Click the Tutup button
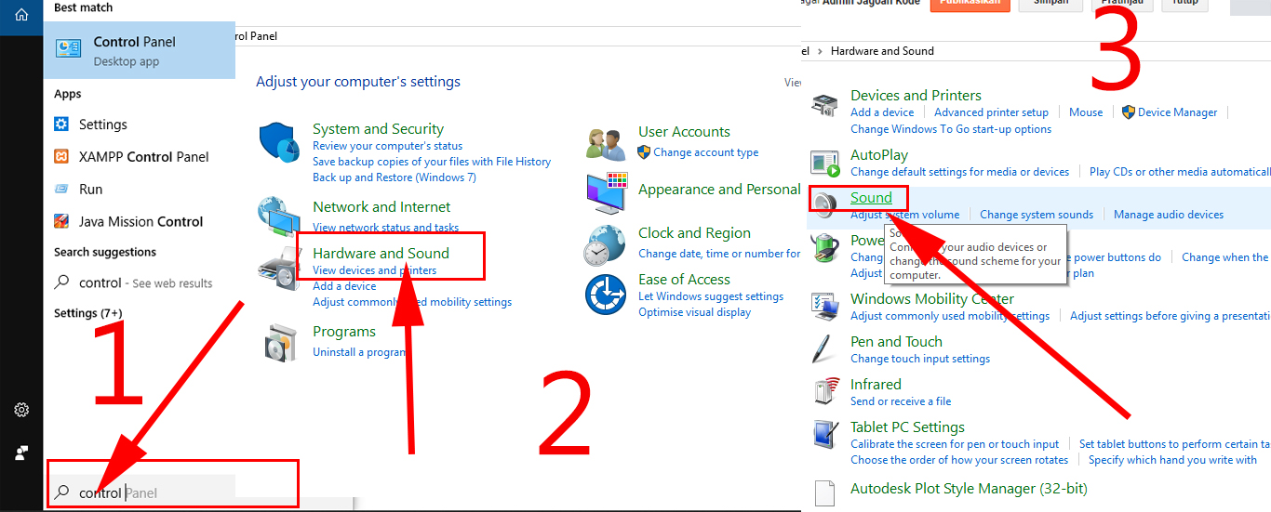Viewport: 1271px width, 512px height. pos(1184,4)
